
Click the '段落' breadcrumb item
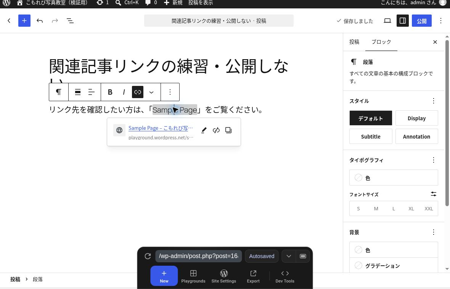click(38, 279)
